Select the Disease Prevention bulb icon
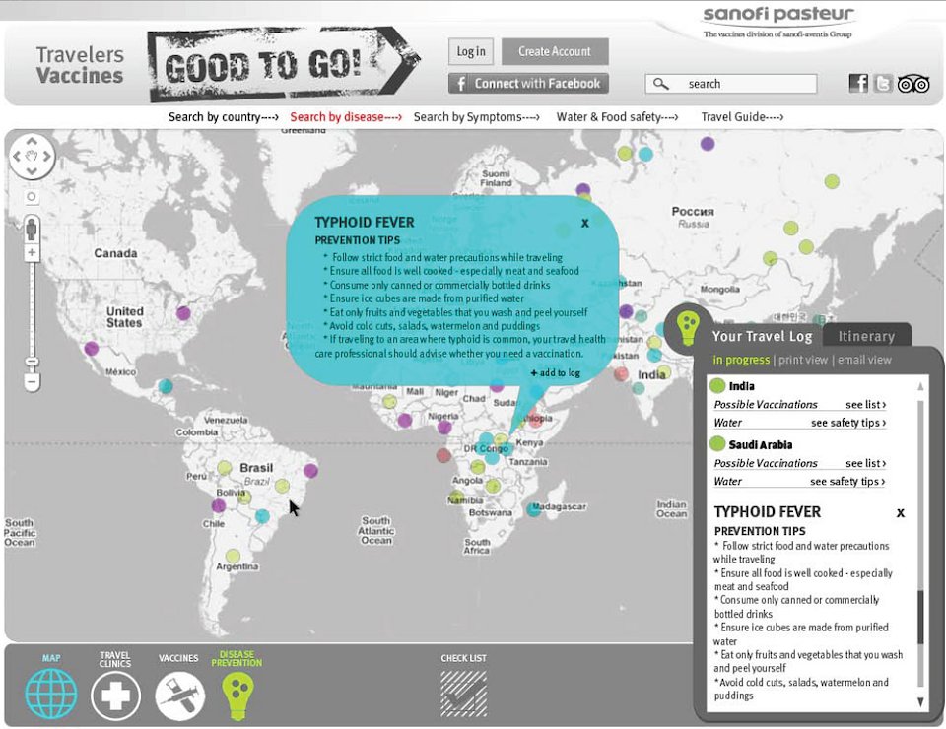 pyautogui.click(x=237, y=696)
